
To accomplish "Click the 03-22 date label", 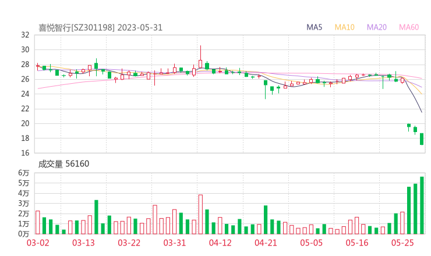I will 129,243.
